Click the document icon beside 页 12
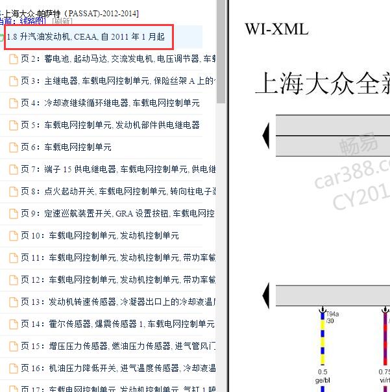The height and width of the screenshot is (392, 390). point(14,280)
